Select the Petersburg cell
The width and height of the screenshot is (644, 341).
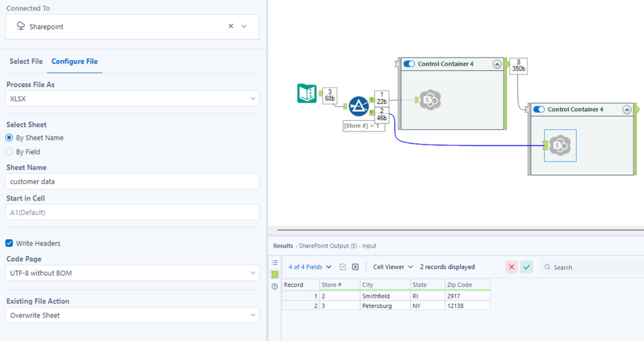(x=385, y=305)
